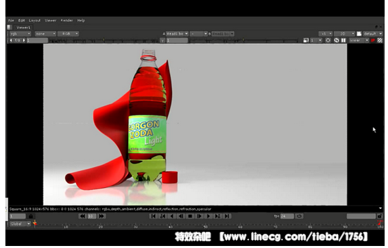The height and width of the screenshot is (248, 388).
Task: Click the Stop playback button
Action: click(190, 216)
